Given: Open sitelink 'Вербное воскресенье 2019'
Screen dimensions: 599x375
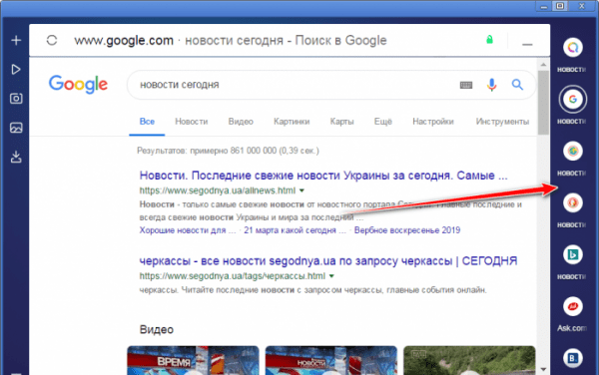Looking at the screenshot, I should point(407,230).
